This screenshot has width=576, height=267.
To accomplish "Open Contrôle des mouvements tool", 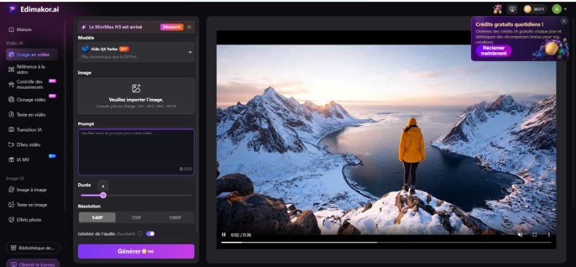I will [32, 85].
